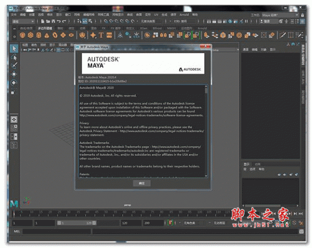The width and height of the screenshot is (312, 248).
Task: Create a polygon cube from the shelf
Action: click(31, 35)
